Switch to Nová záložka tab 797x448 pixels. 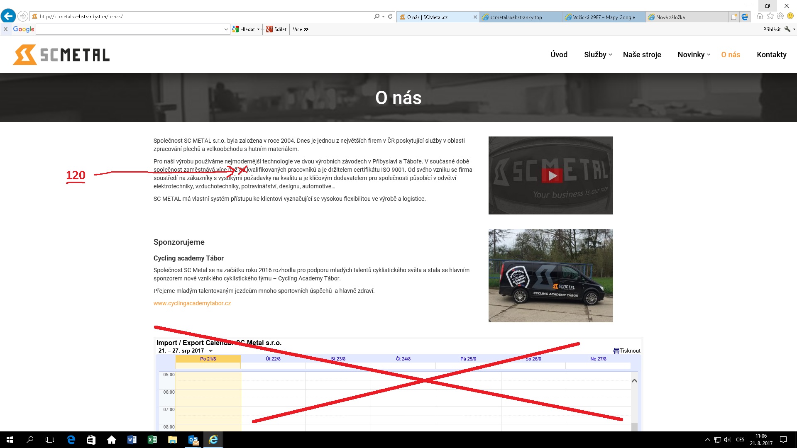pyautogui.click(x=687, y=17)
